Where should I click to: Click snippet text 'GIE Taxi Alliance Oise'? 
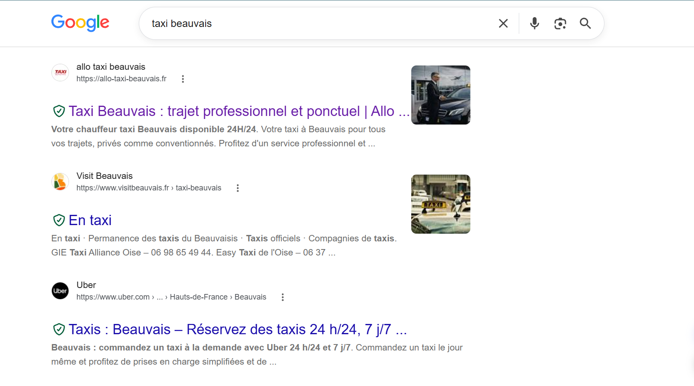pos(96,252)
